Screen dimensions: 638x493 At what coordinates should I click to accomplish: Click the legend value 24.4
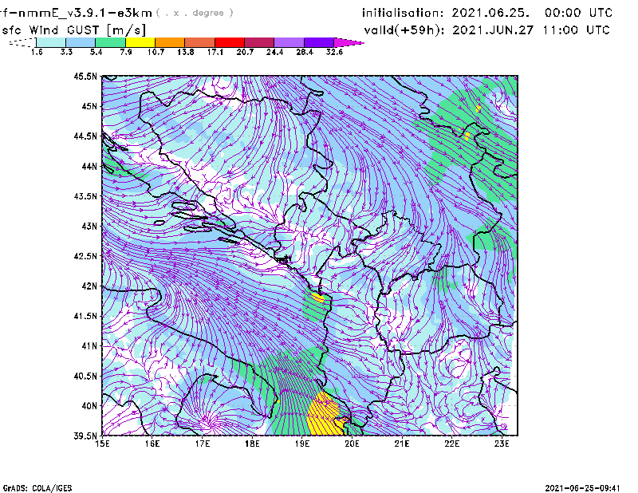coord(274,52)
